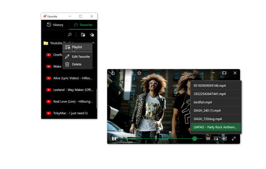Click the YouTube icon beside the Wake item
Screen dimensions: 266x169
[x=49, y=66]
